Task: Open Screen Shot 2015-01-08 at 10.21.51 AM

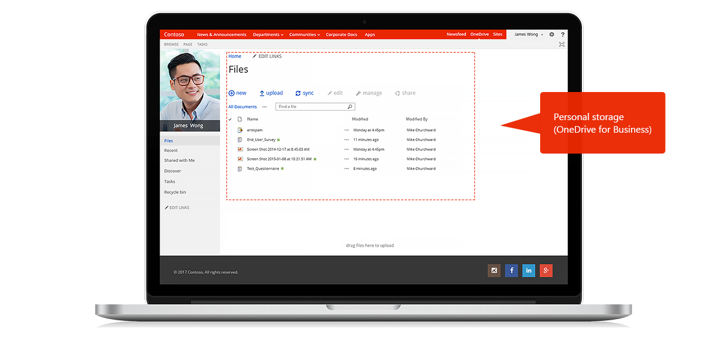Action: (279, 159)
